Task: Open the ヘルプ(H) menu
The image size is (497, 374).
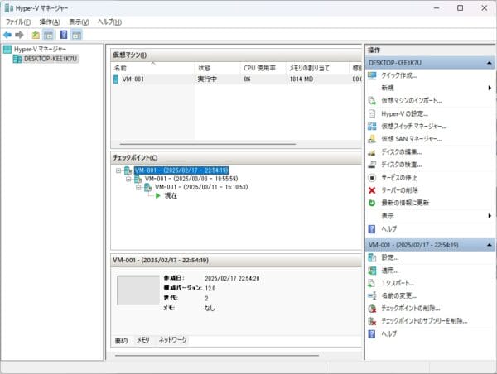Action: click(x=109, y=22)
